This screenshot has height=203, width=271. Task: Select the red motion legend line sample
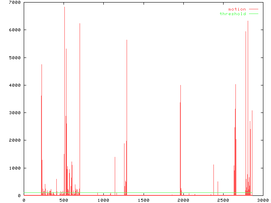[x=253, y=9]
